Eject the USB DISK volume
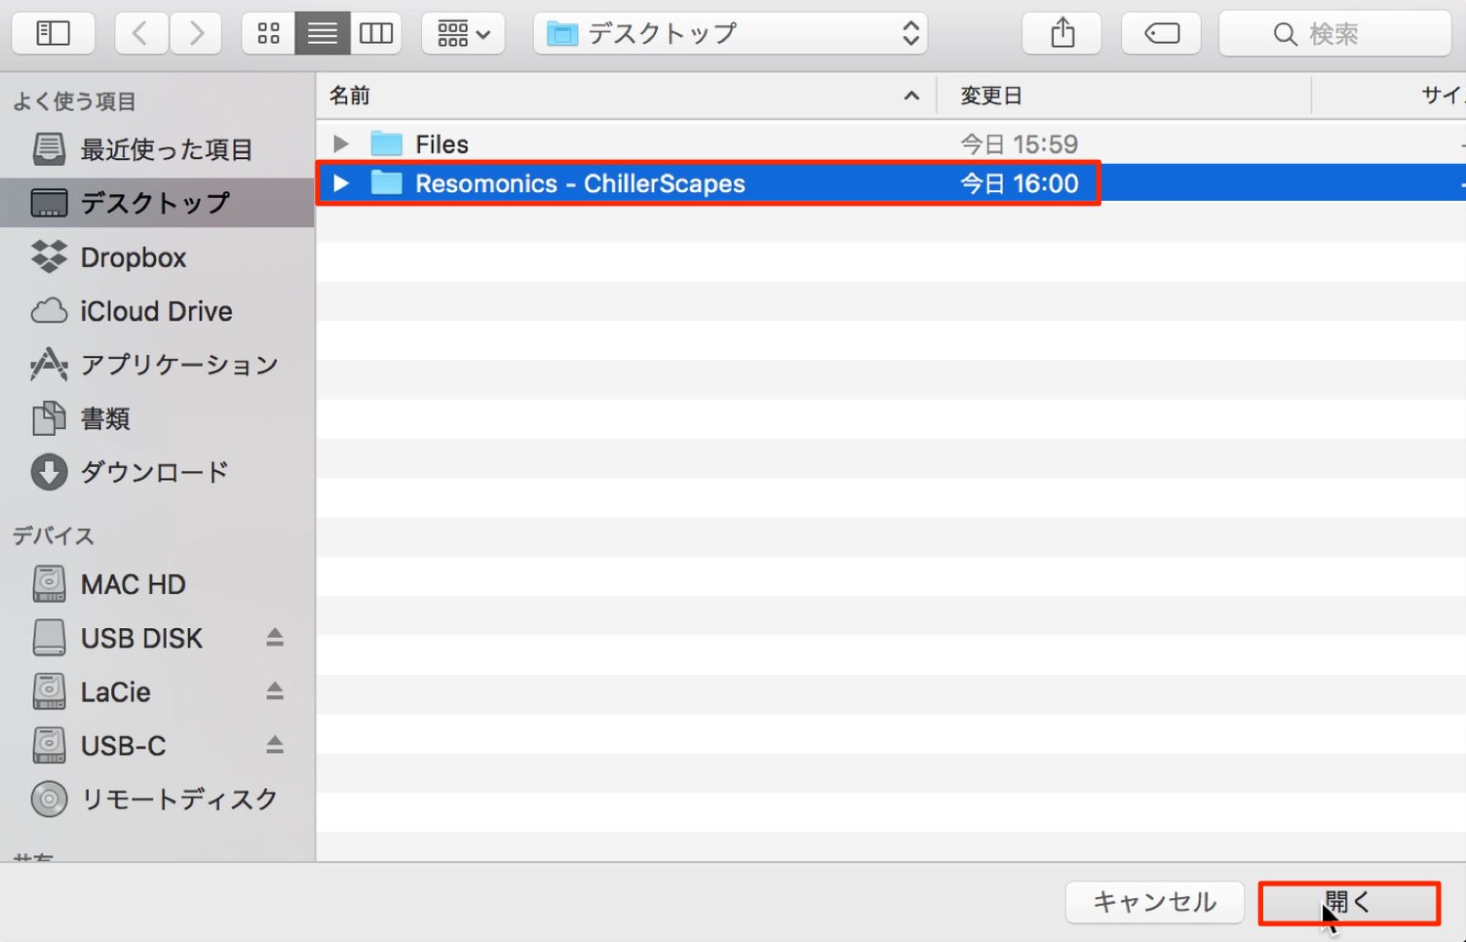Viewport: 1466px width, 942px height. (275, 638)
